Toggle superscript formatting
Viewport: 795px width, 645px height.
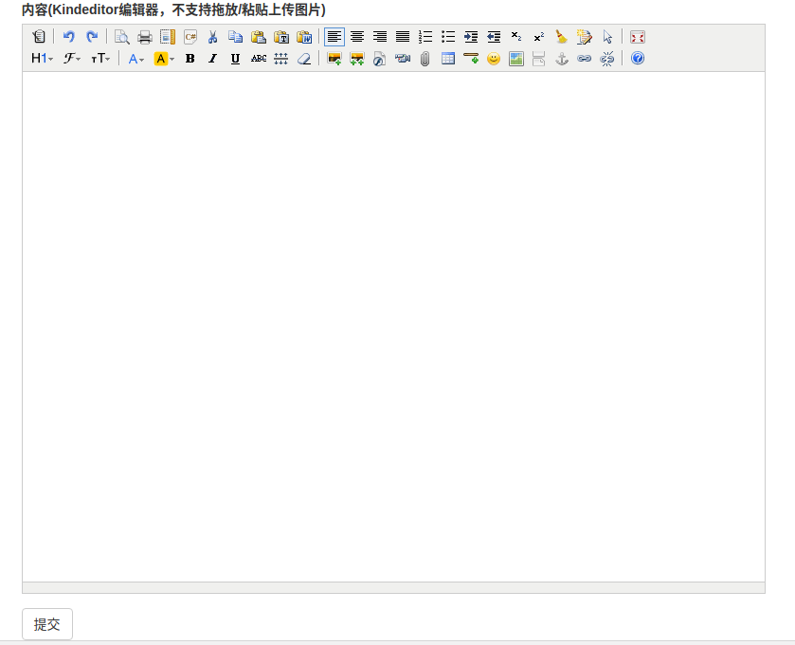[539, 37]
